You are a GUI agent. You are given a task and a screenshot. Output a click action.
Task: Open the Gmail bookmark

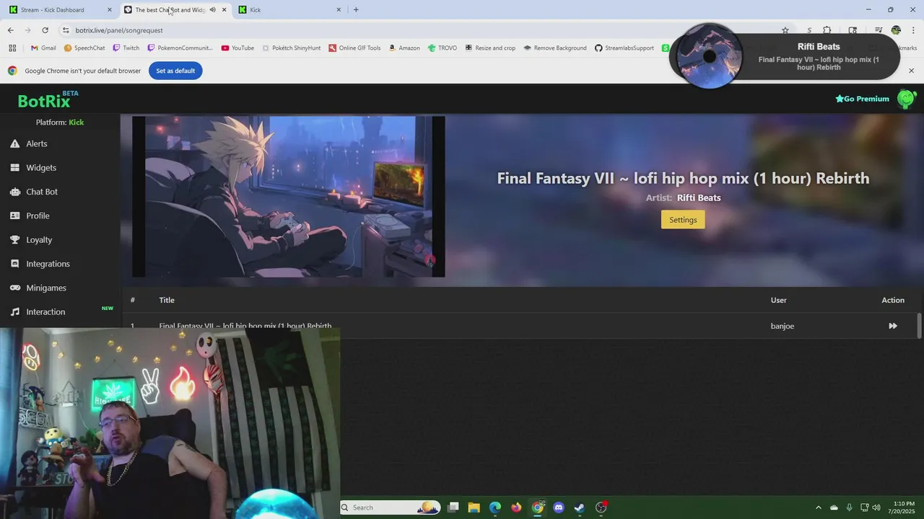tap(43, 48)
